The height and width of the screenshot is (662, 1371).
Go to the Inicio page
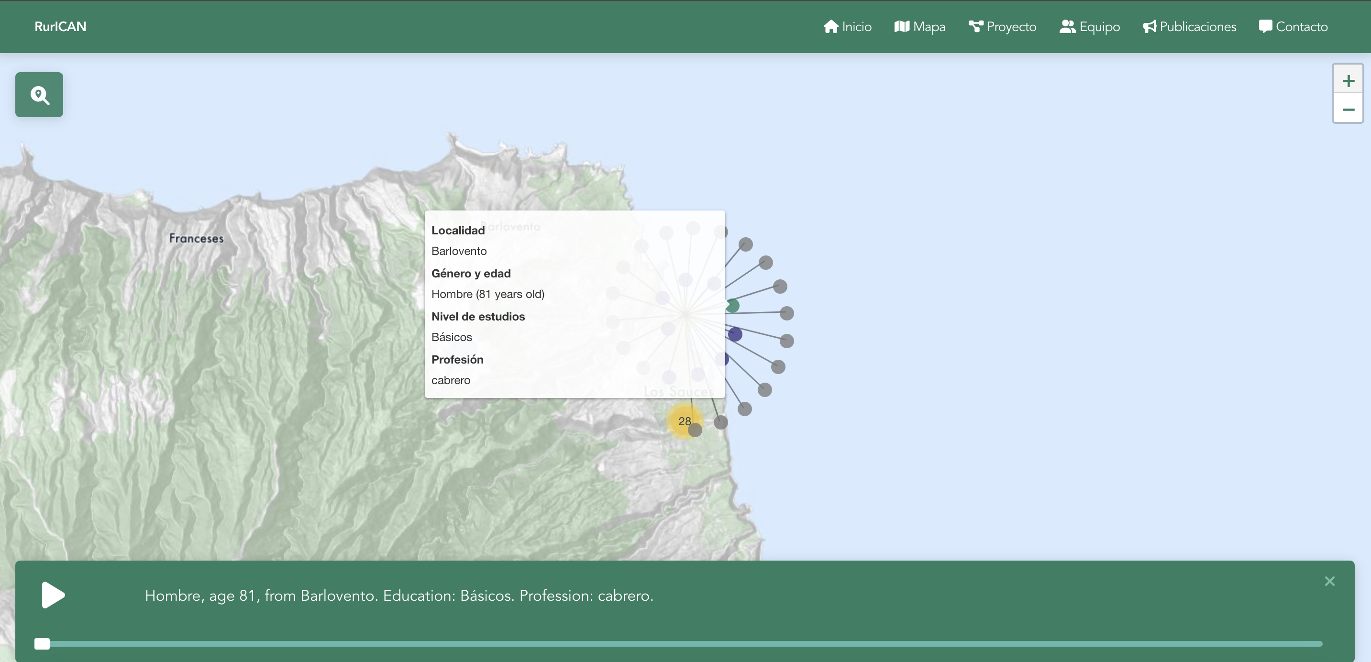[847, 27]
